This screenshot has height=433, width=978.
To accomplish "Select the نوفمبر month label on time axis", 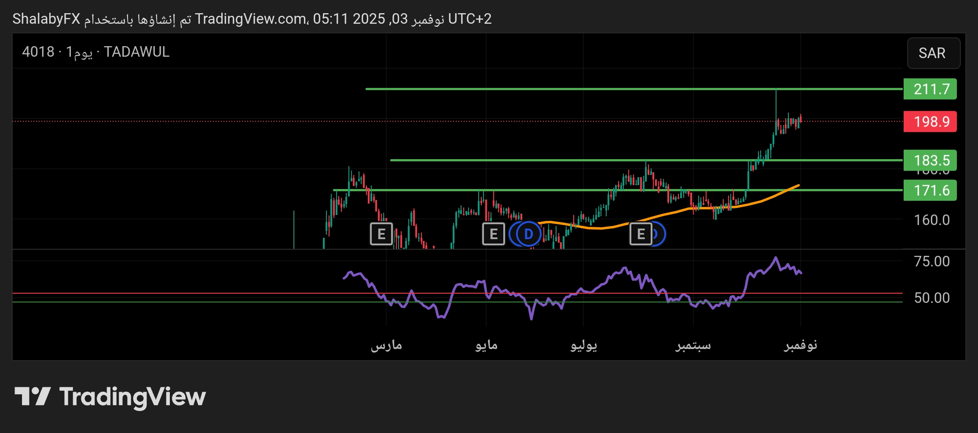I will (x=801, y=346).
